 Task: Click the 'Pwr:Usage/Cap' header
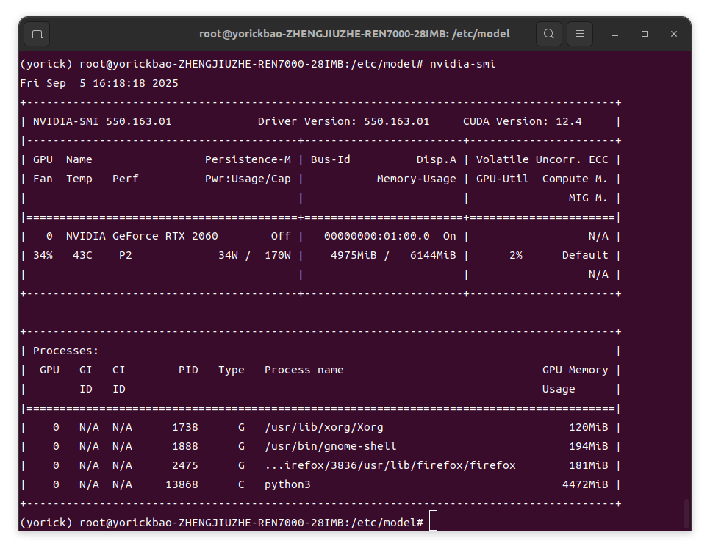coord(248,179)
